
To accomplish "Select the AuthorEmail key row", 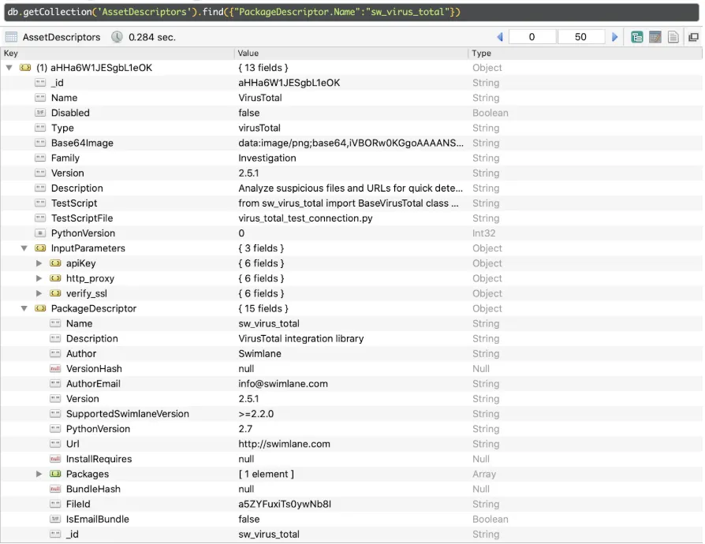I will tap(93, 383).
